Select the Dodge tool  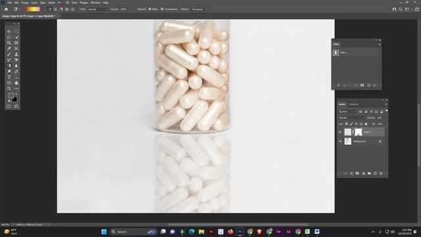tap(9, 72)
